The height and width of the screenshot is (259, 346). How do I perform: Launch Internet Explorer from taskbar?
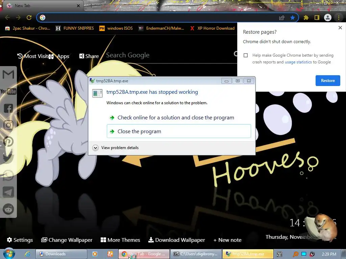(x=27, y=254)
